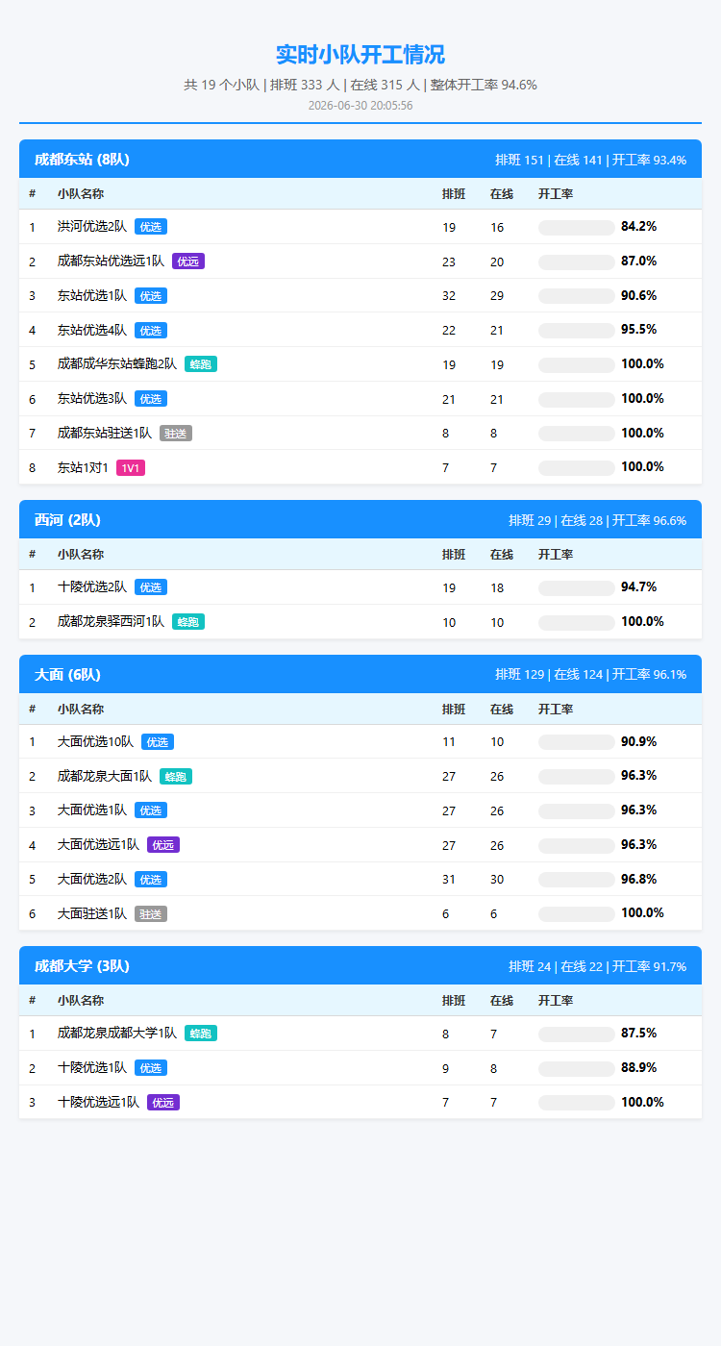Viewport: 721px width, 1346px height.
Task: Click the progress bar for 成都龙泉成都大学1队
Action: [x=577, y=1034]
